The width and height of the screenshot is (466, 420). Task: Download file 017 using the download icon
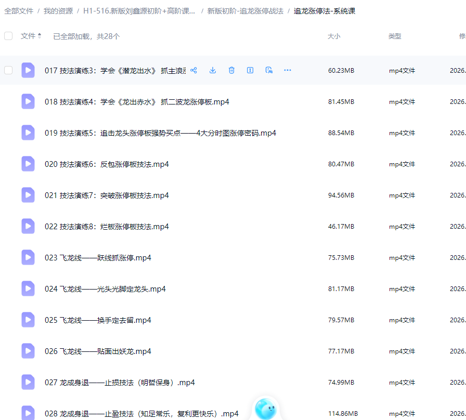[213, 70]
